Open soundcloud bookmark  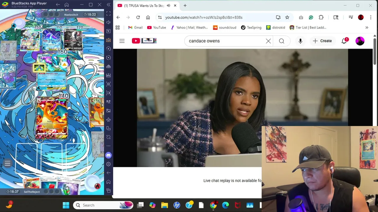[224, 27]
